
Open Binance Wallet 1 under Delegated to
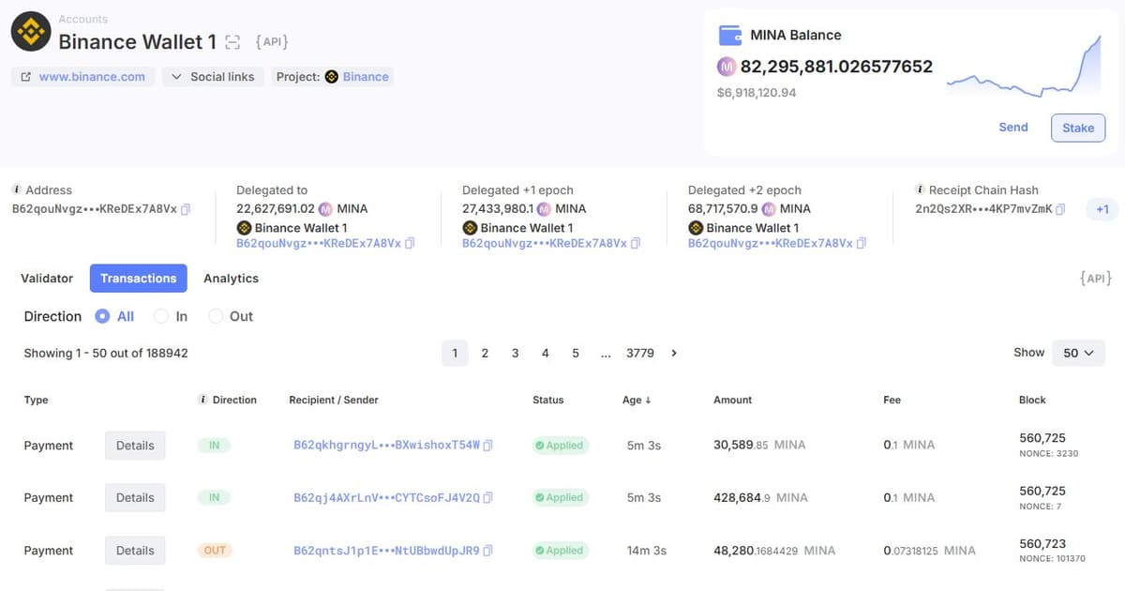(x=301, y=228)
